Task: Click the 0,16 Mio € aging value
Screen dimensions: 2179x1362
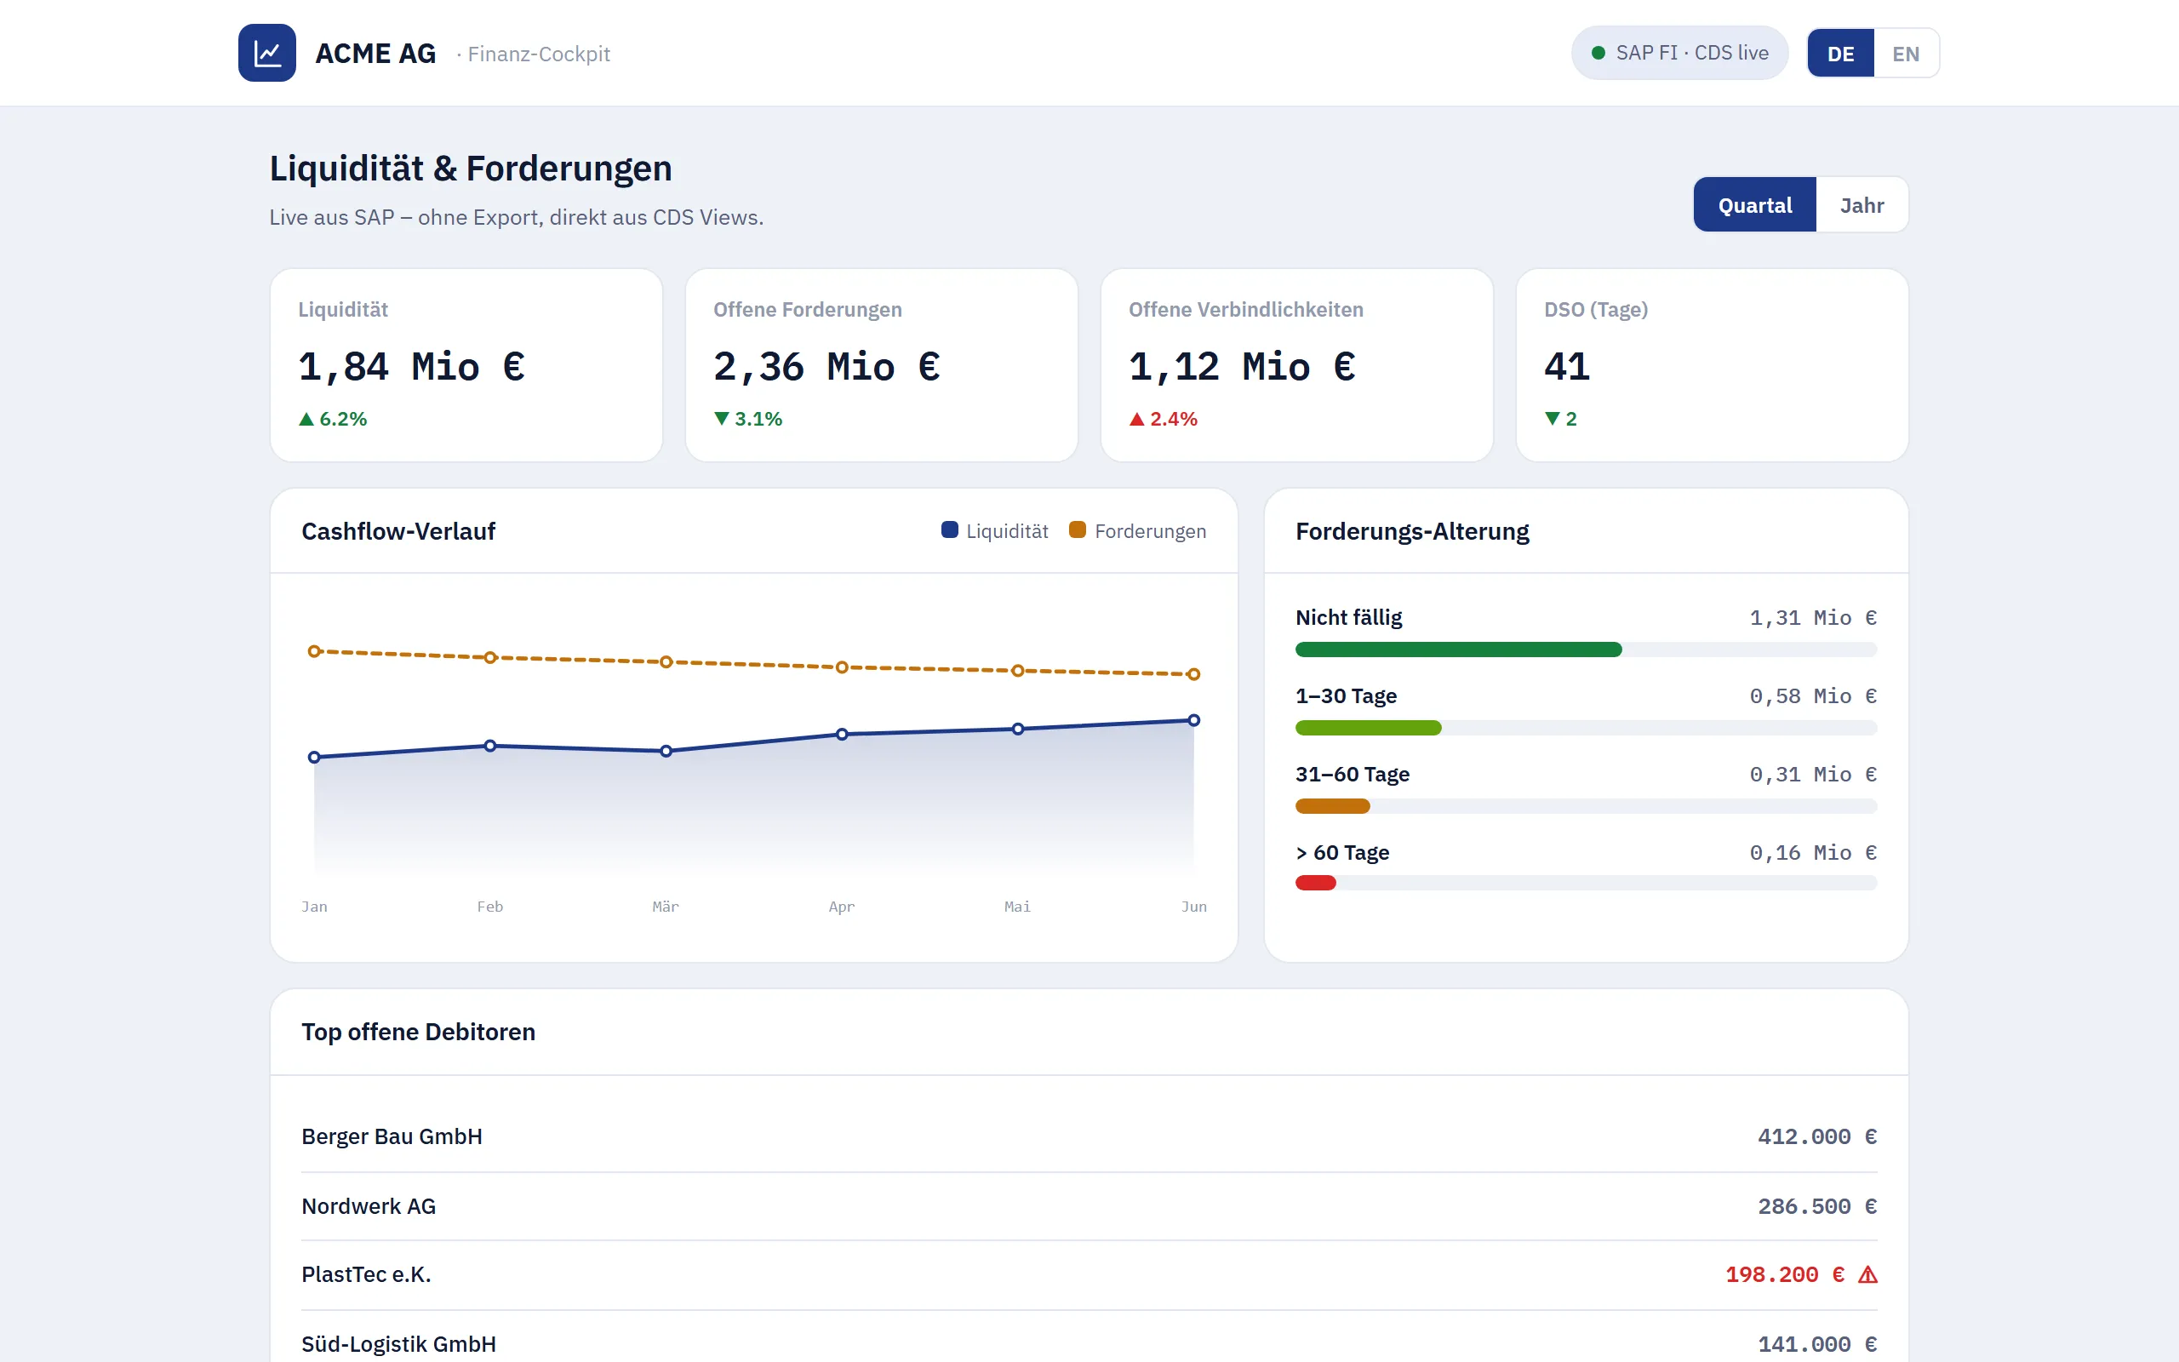Action: 1812,853
